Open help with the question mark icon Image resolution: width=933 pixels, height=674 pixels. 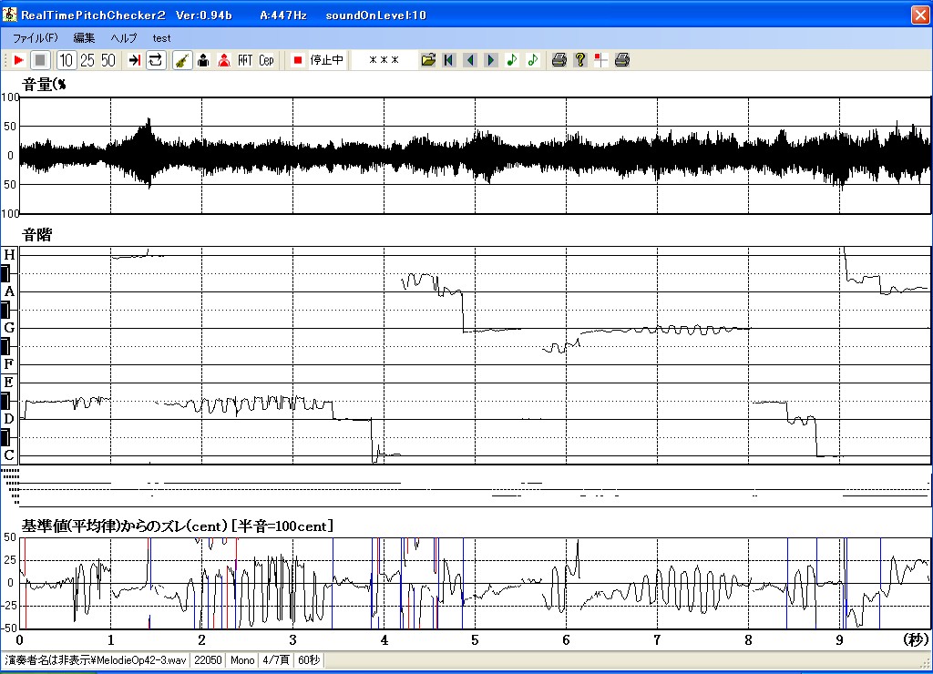(x=580, y=60)
